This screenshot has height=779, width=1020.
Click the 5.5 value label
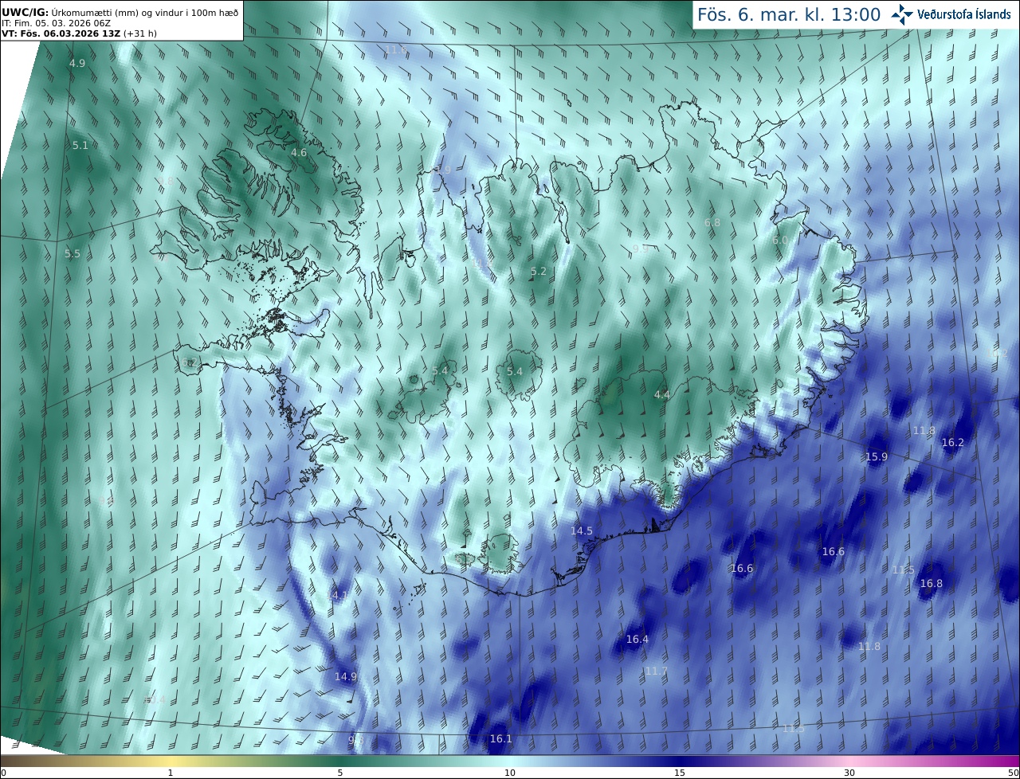[73, 254]
